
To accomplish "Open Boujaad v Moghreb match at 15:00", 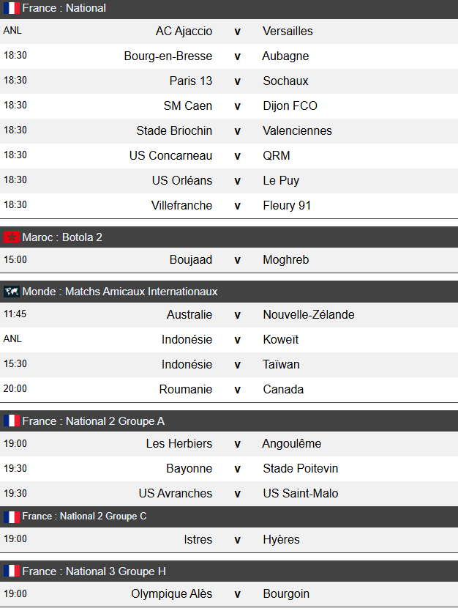I will (236, 260).
